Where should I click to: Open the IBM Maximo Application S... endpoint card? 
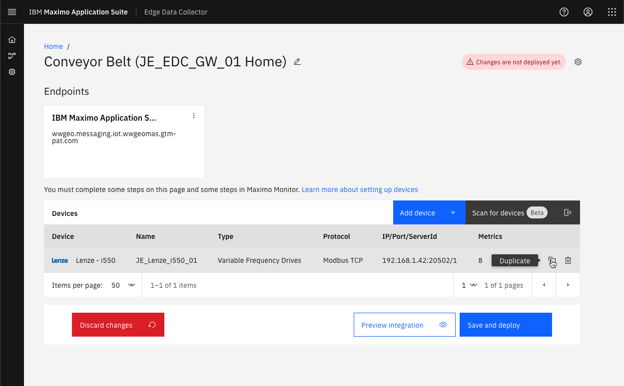124,142
